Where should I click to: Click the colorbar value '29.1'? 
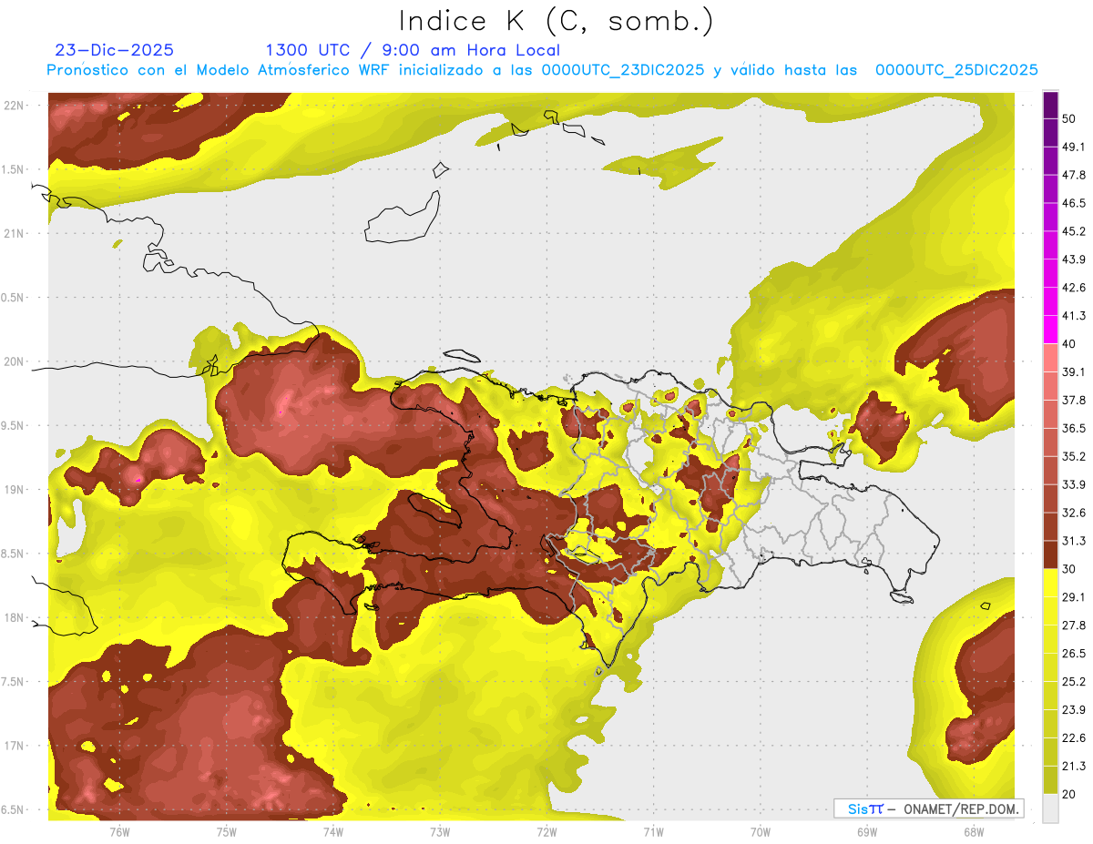point(1074,597)
